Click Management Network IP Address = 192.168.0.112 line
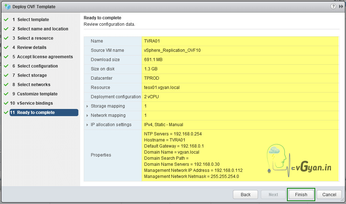 (x=193, y=170)
